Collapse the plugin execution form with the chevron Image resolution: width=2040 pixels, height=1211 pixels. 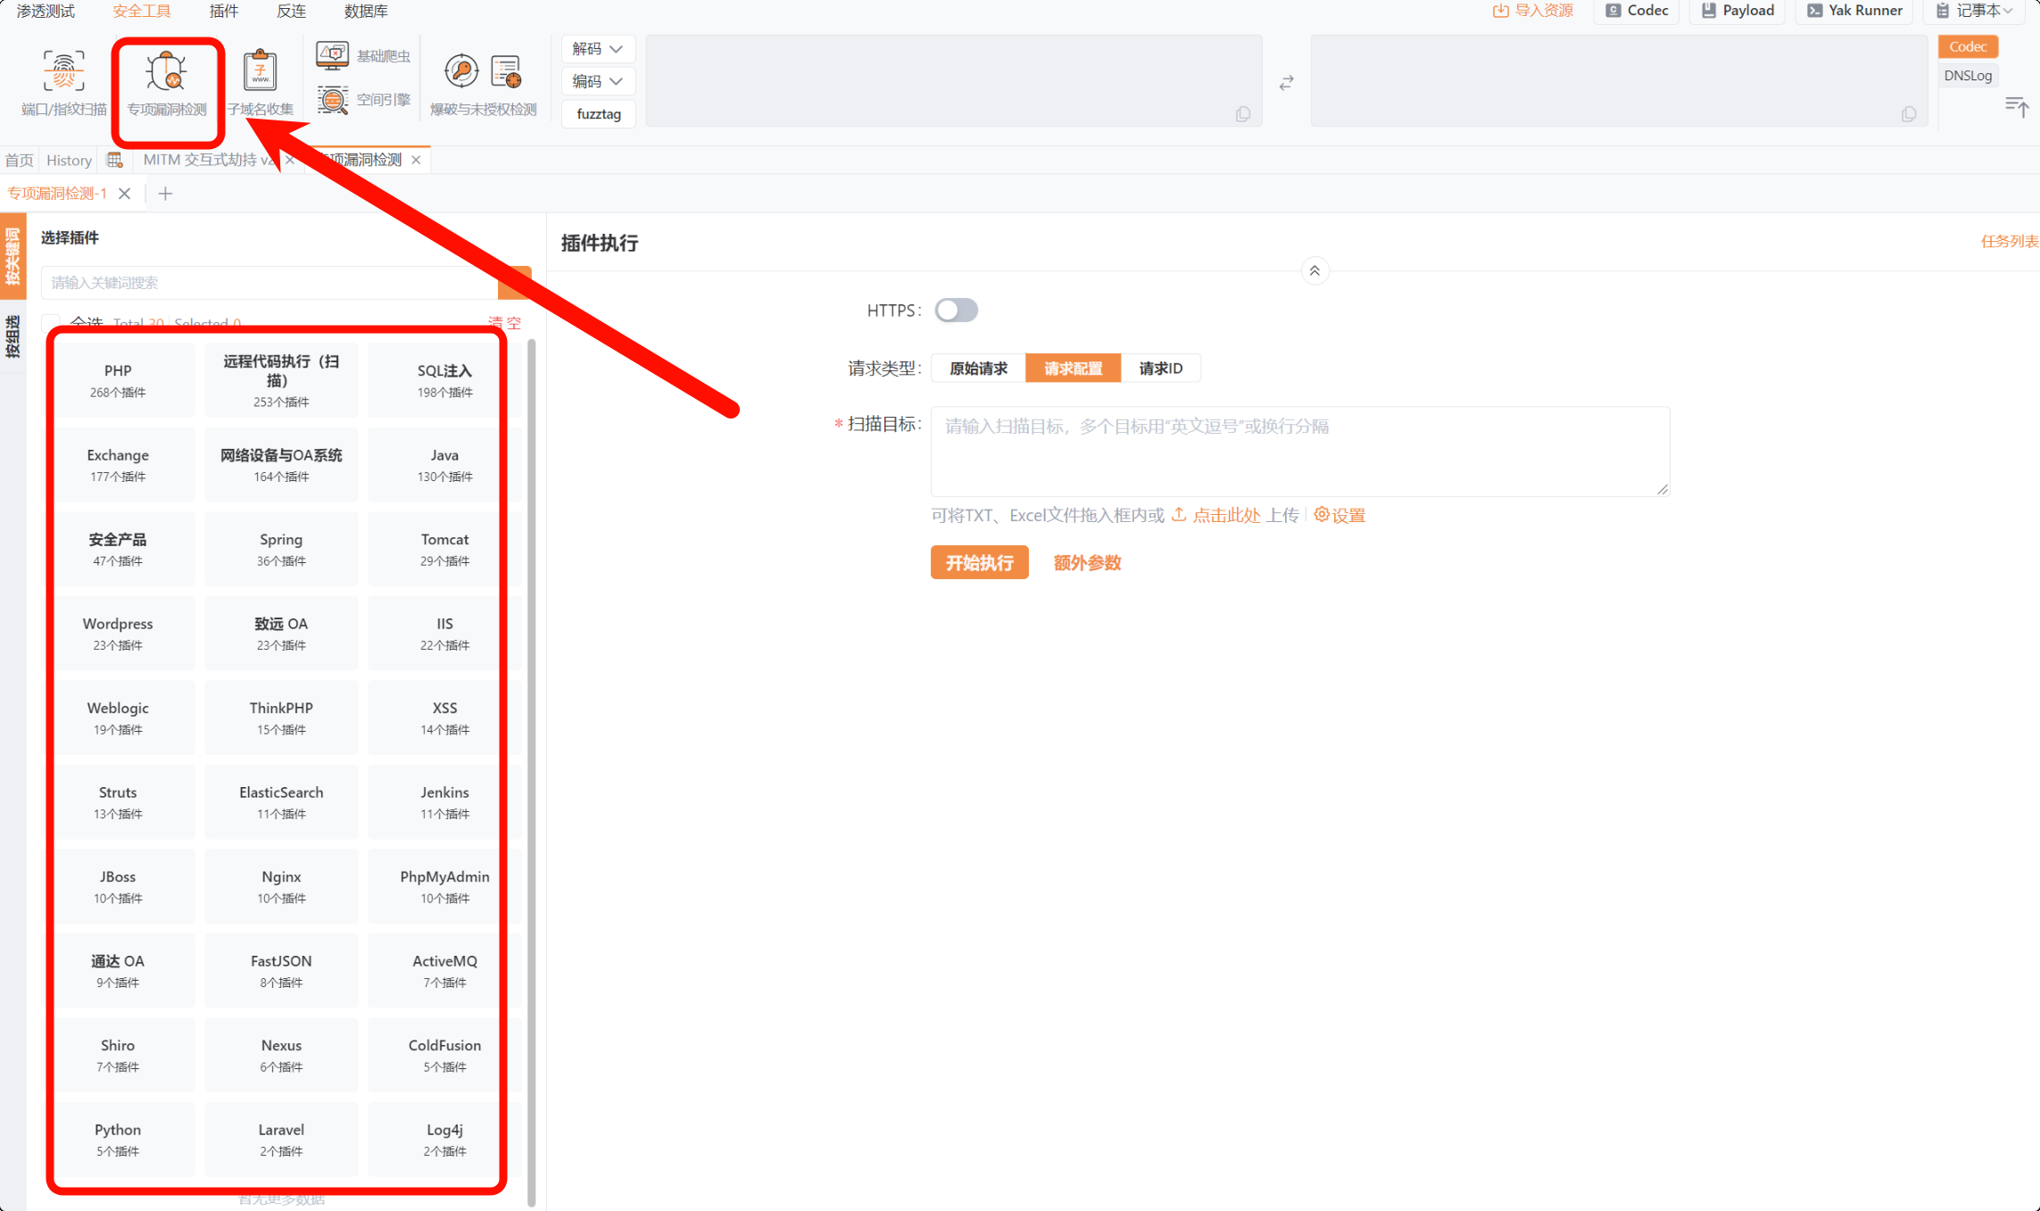[x=1314, y=271]
